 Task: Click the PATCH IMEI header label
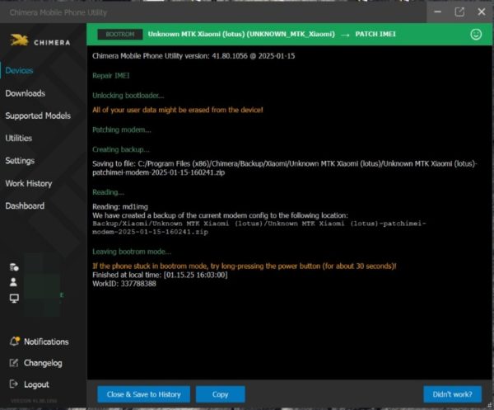[x=375, y=34]
